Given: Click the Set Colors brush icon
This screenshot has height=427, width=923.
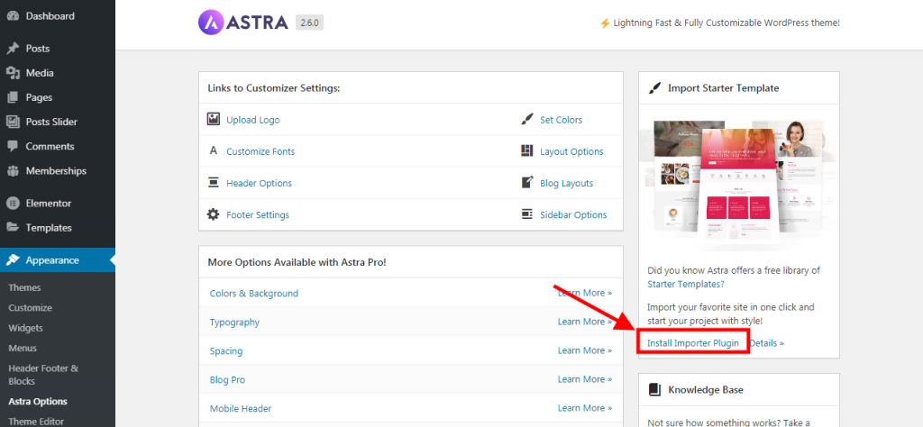Looking at the screenshot, I should (526, 120).
